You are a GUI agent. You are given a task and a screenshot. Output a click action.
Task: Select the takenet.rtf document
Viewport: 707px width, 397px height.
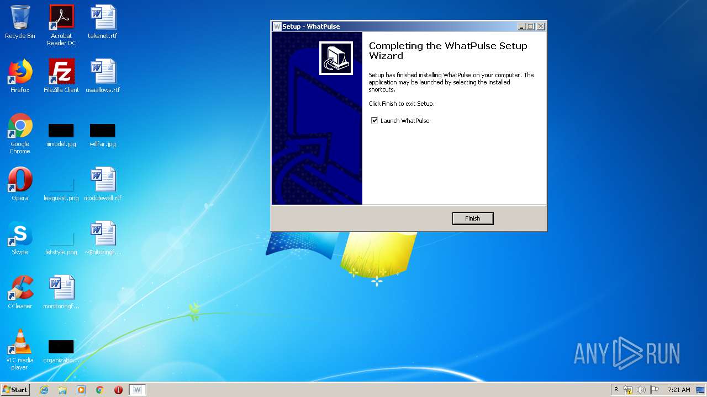tap(103, 22)
